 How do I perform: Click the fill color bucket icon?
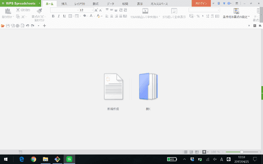85,16
